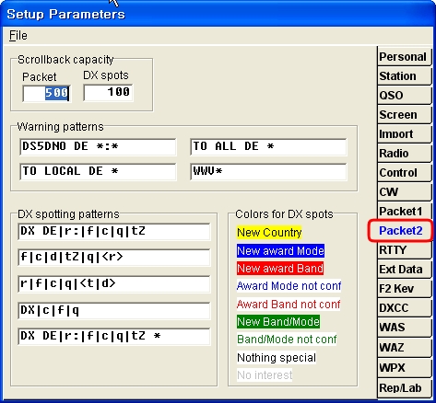Viewport: 436px width, 403px height.
Task: Open the File menu
Action: click(18, 35)
